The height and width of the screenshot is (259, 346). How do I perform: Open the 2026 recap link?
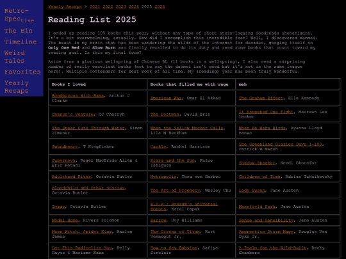pos(160,6)
